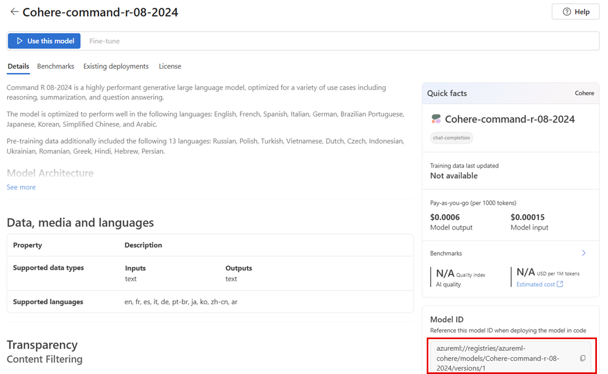Copy the Model ID with the copy icon
Viewport: 608px width, 374px height.
tap(583, 358)
